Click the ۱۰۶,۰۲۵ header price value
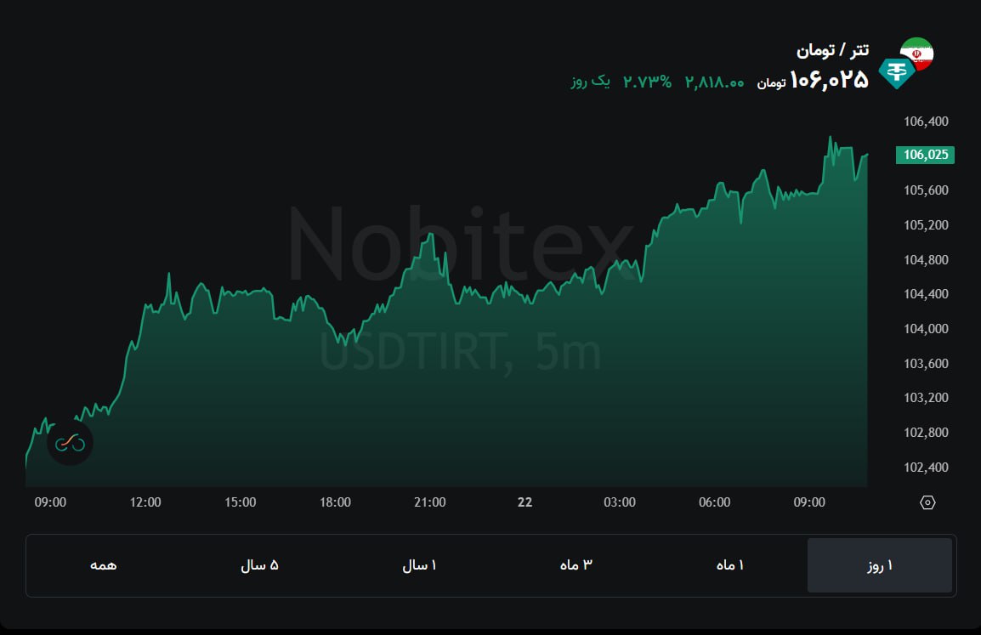The width and height of the screenshot is (981, 635). point(829,81)
